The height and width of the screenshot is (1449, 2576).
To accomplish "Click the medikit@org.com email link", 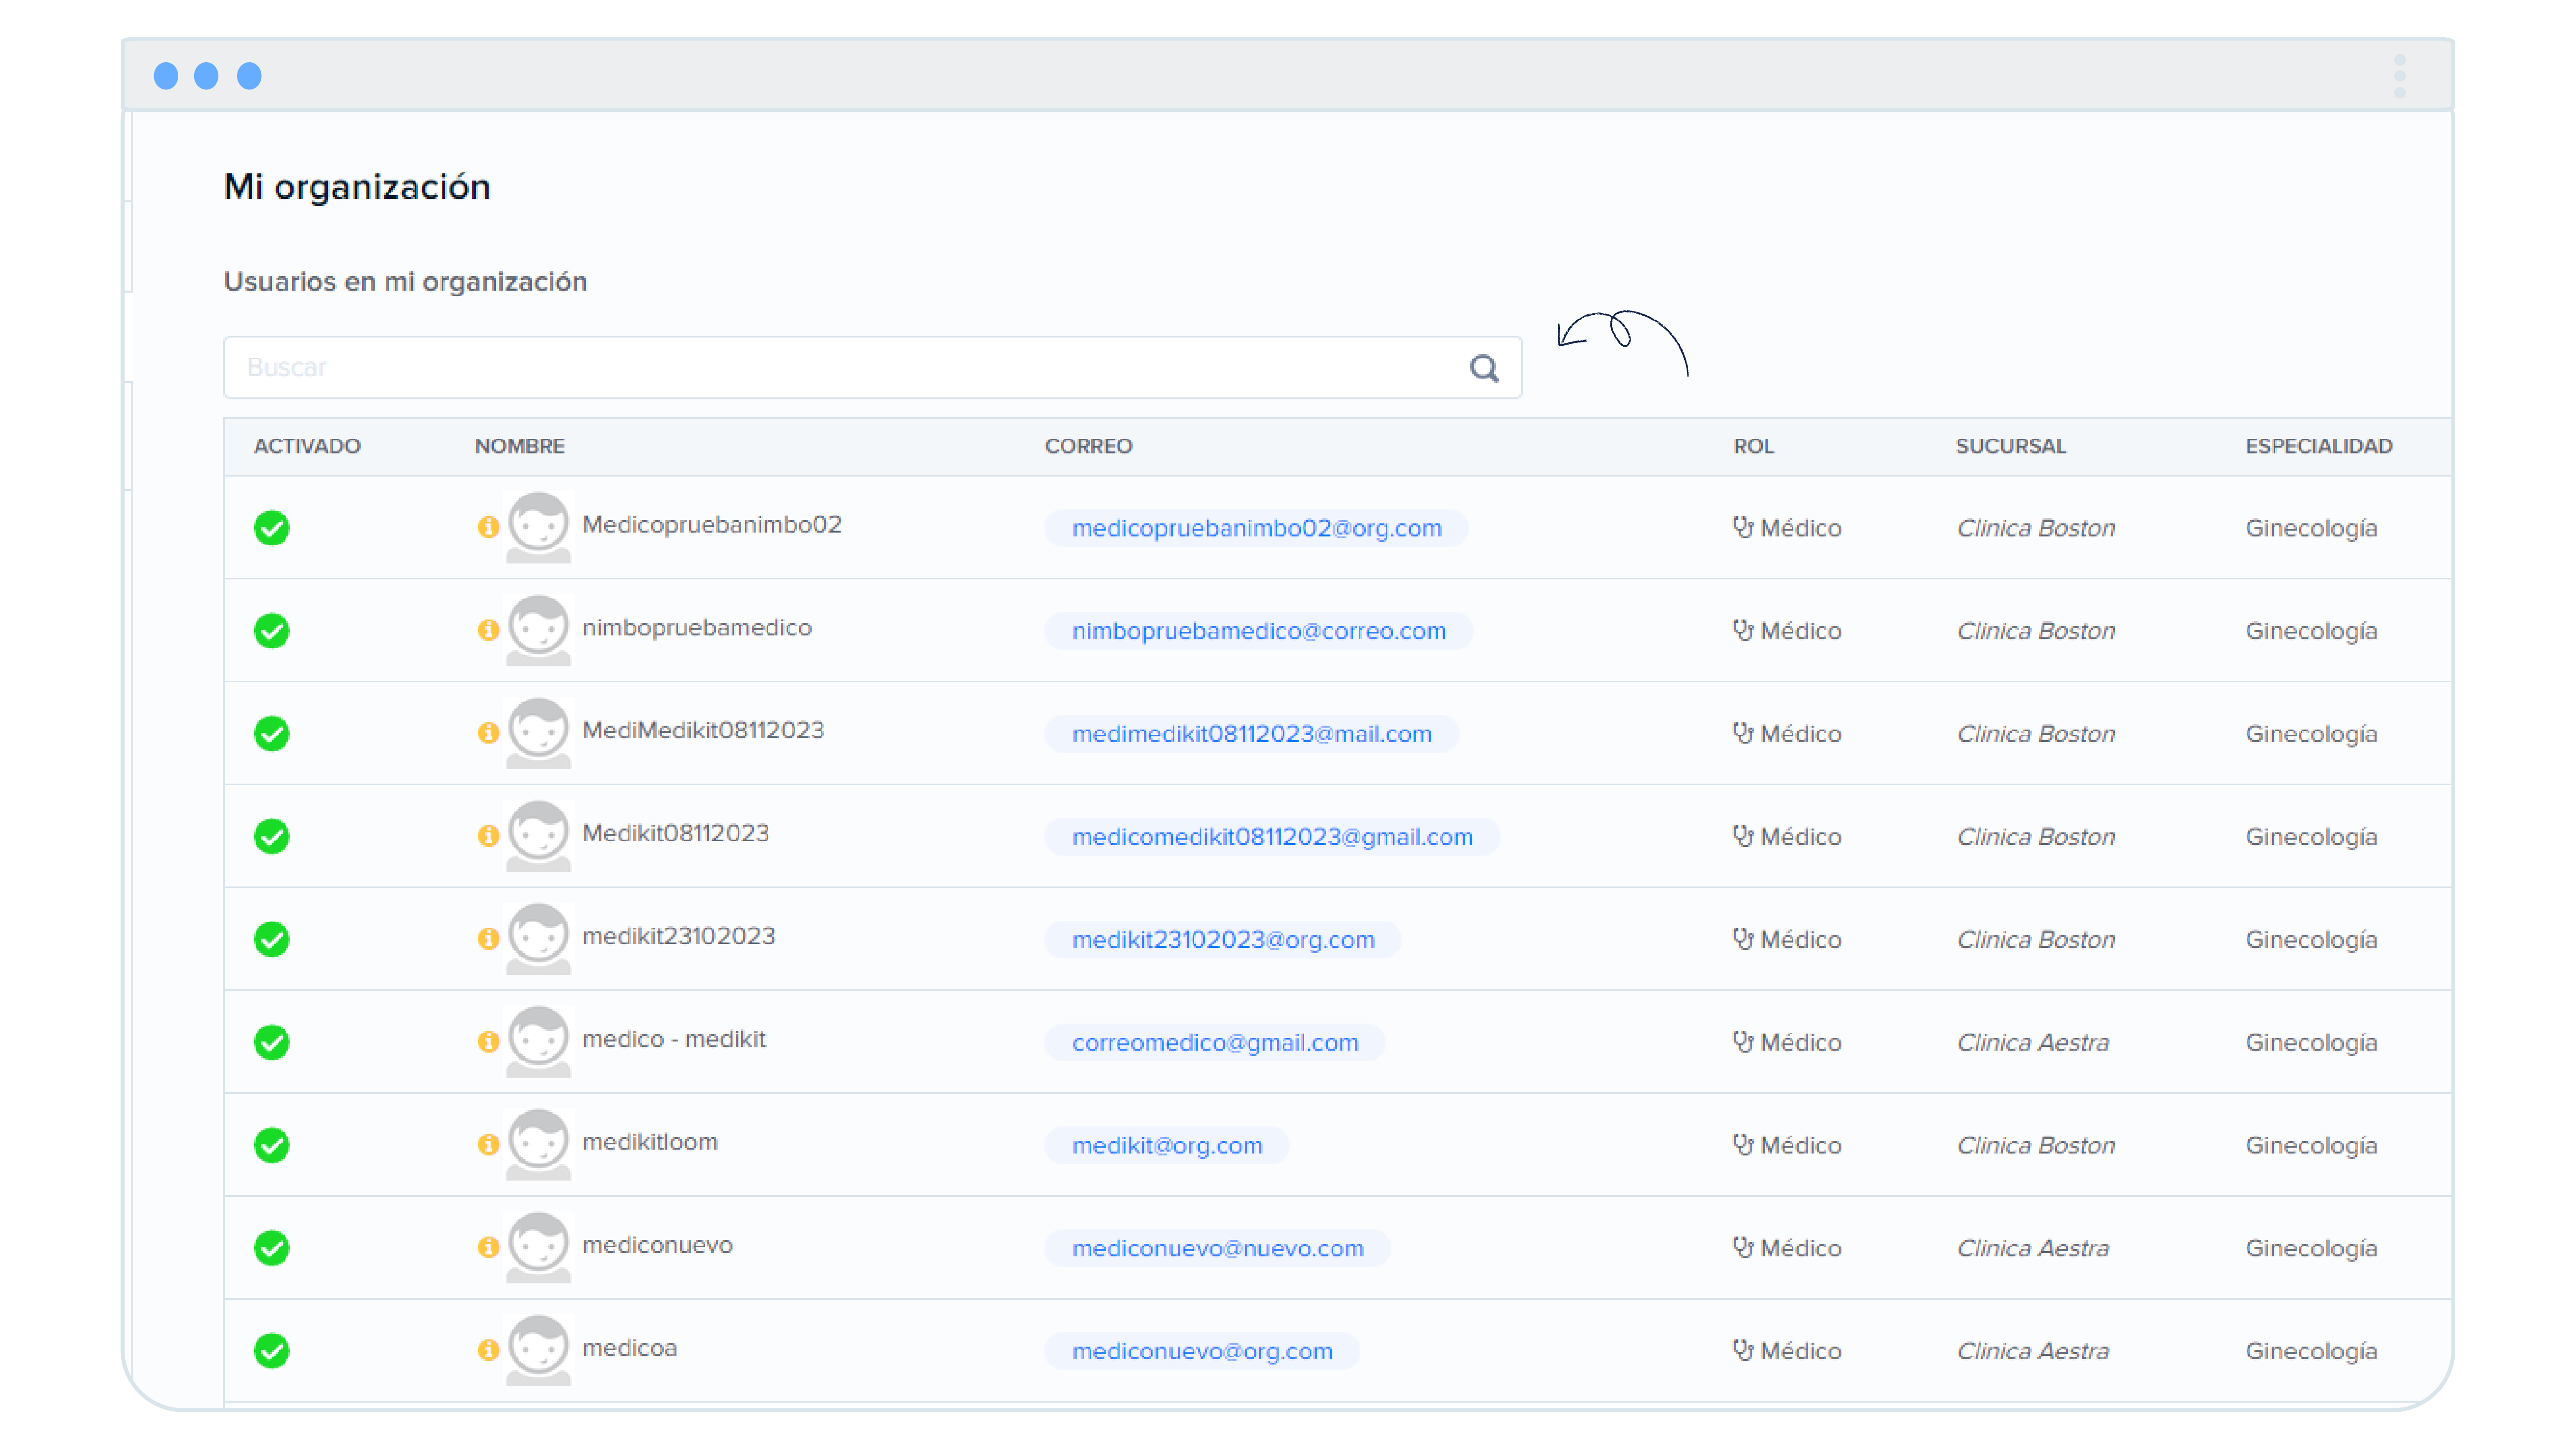I will tap(1167, 1145).
